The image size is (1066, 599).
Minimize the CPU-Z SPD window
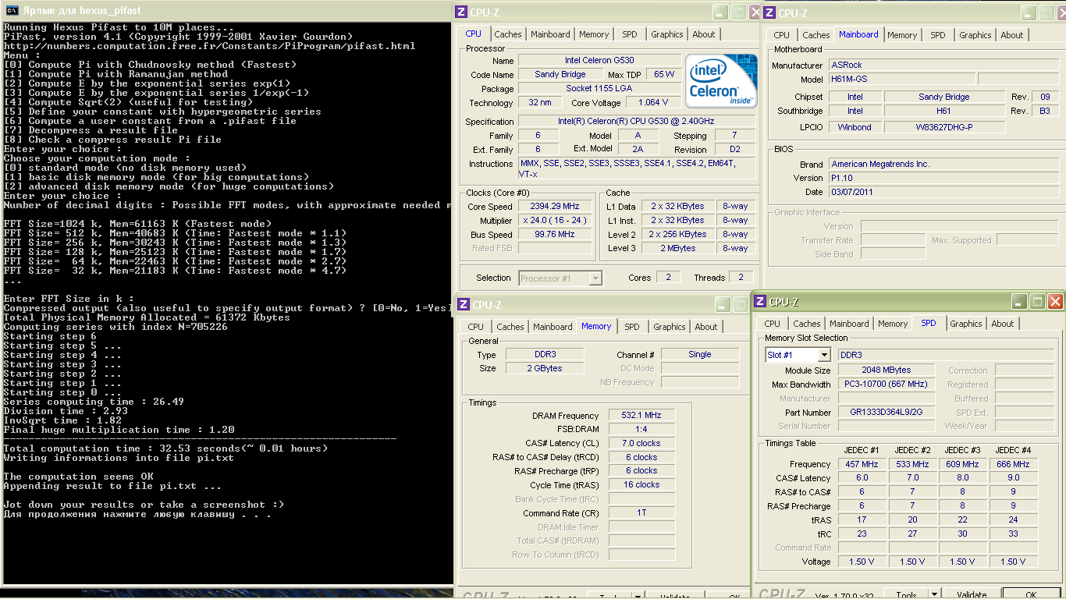click(x=1019, y=302)
